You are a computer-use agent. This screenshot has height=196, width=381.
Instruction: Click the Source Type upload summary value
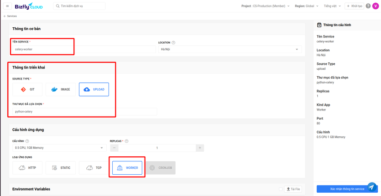coord(321,69)
